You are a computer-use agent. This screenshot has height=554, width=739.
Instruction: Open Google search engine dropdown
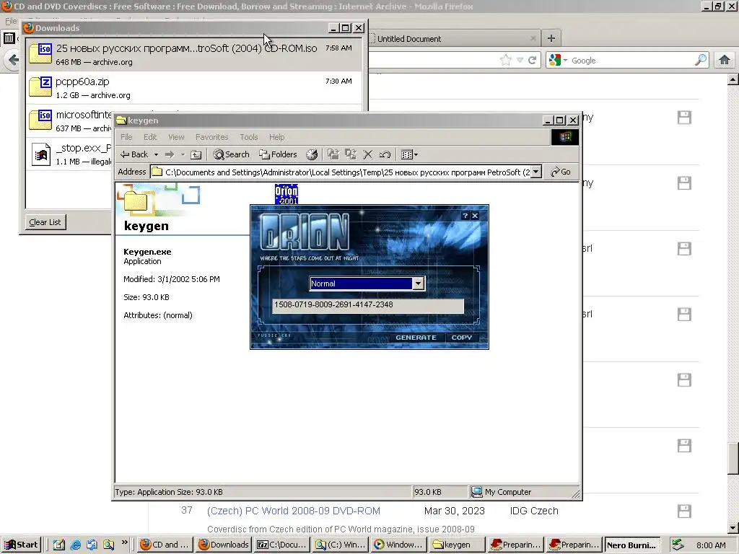(558, 61)
